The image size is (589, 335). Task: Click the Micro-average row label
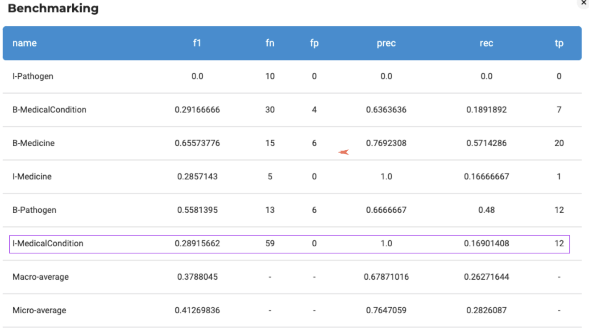click(39, 310)
